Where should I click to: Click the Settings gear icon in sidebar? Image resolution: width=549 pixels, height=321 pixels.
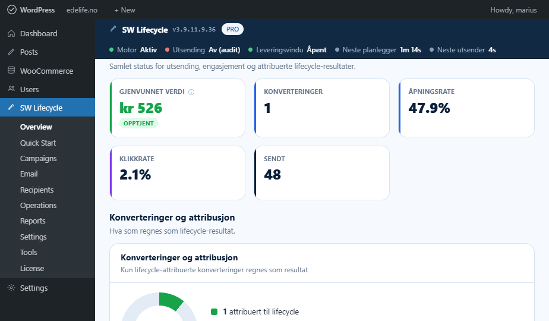[11, 288]
